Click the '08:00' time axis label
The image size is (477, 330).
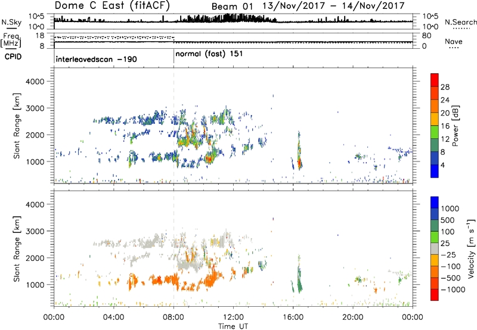tap(174, 317)
